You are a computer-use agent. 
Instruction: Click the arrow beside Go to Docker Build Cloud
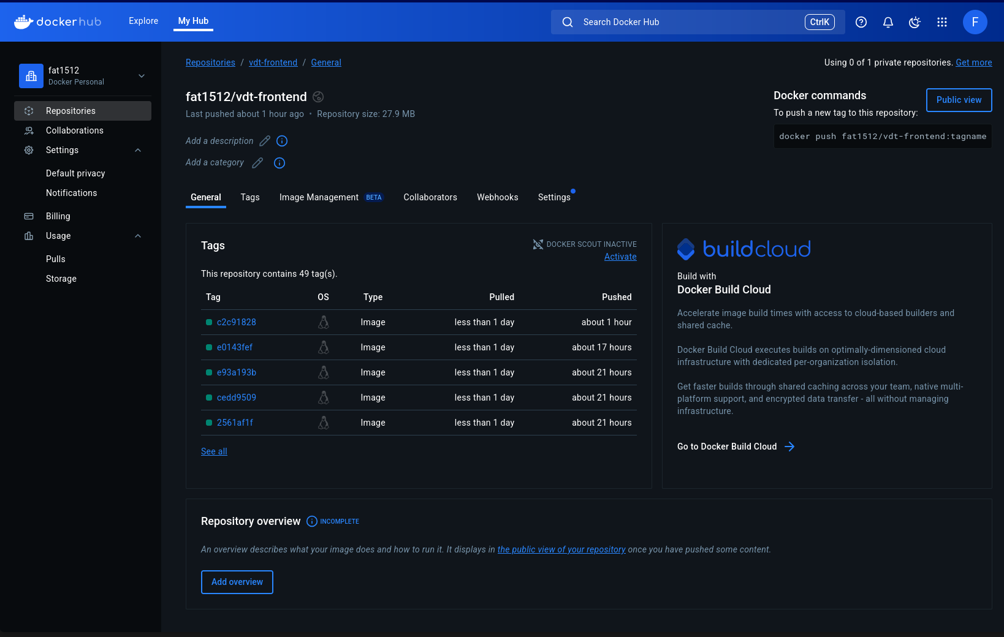(789, 447)
